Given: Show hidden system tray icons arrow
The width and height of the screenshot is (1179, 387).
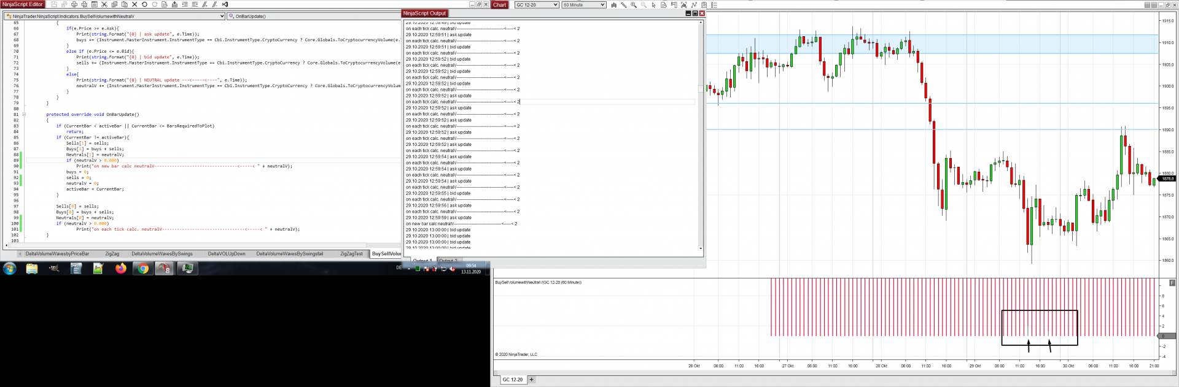Looking at the screenshot, I should (409, 269).
